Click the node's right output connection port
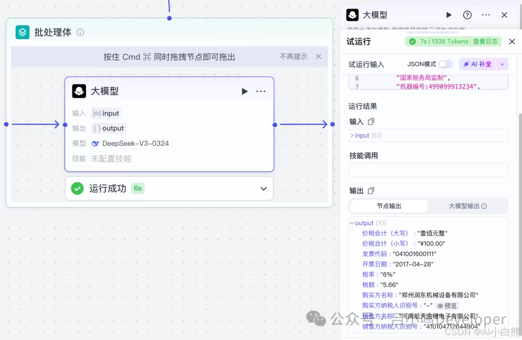Screen dimensions: 522x340 tap(275, 125)
